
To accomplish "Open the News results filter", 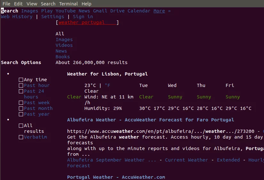I will point(61,51).
